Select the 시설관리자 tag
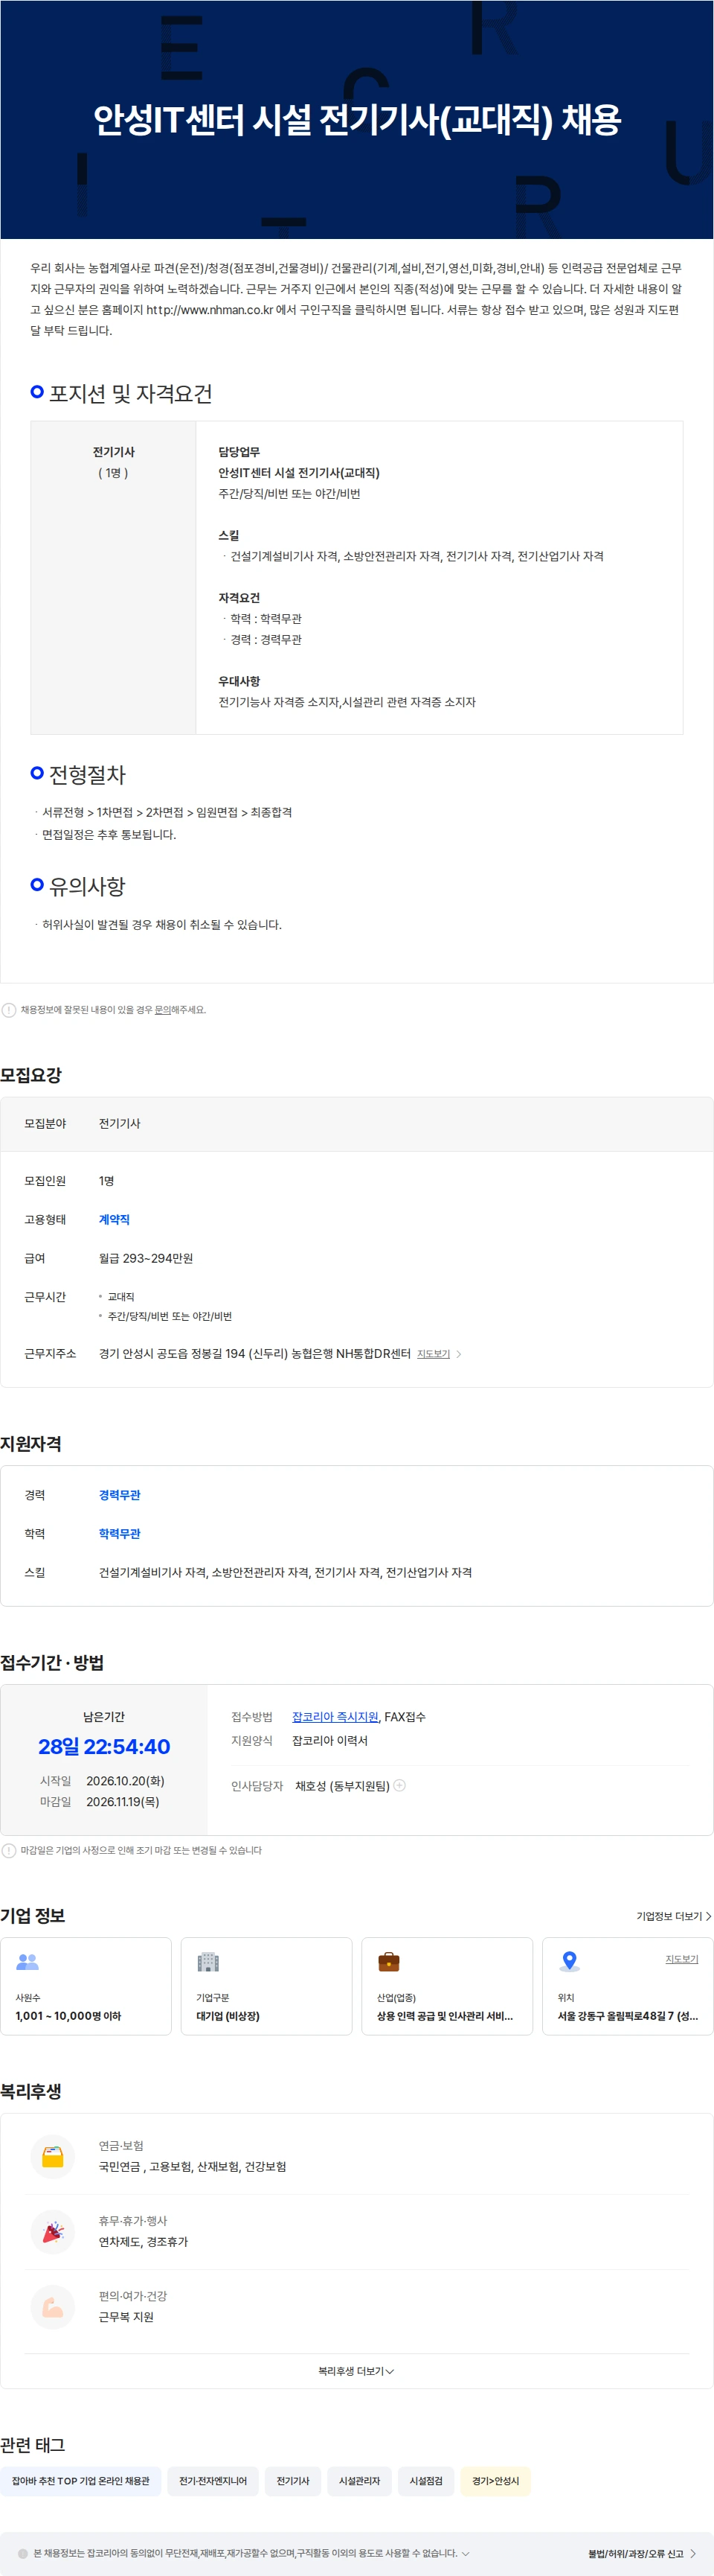Screen dimensions: 714x2576 pyautogui.click(x=359, y=2481)
